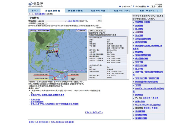Open 台風情報 in the sidebar

point(139,32)
